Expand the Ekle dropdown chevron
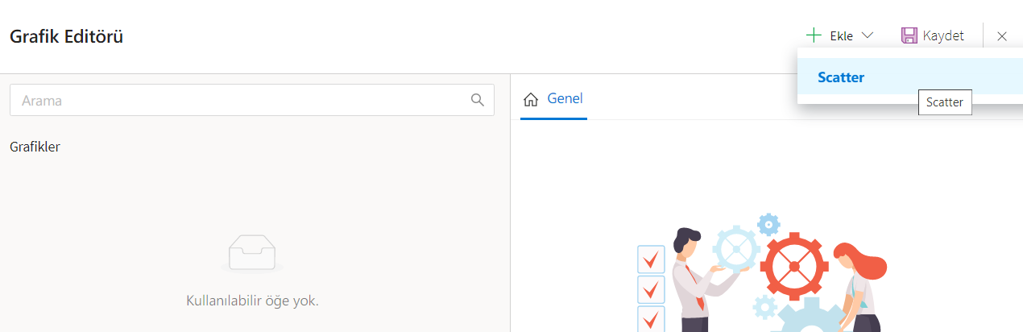1023x332 pixels. pyautogui.click(x=867, y=35)
